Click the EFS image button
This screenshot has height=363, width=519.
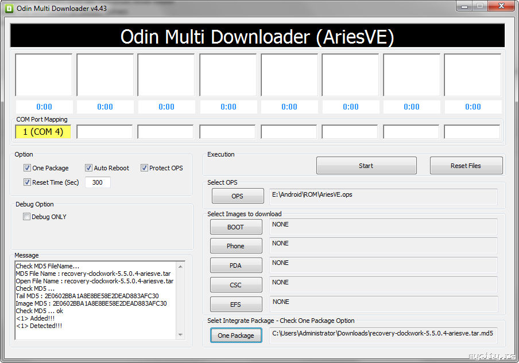(x=235, y=305)
